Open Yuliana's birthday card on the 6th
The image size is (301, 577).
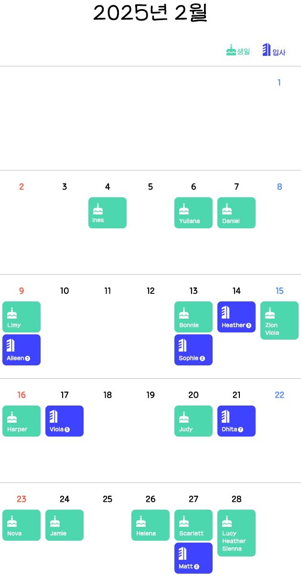[193, 213]
